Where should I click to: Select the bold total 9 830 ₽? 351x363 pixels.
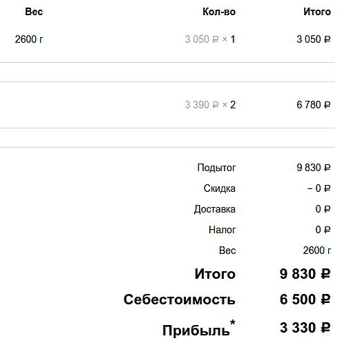[305, 274]
